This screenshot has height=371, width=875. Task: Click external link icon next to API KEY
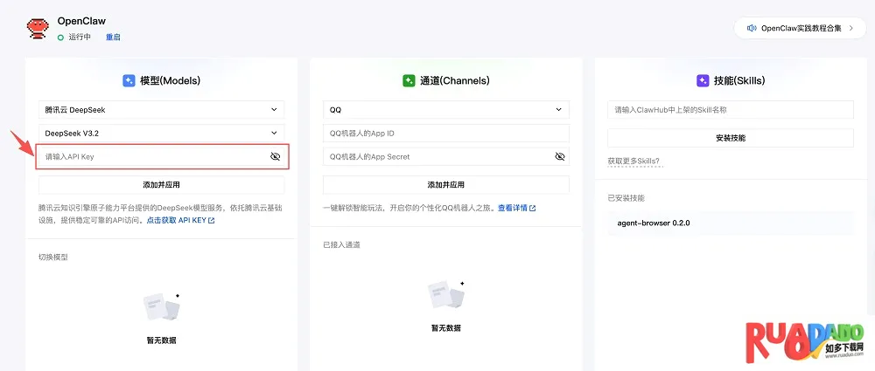point(212,221)
